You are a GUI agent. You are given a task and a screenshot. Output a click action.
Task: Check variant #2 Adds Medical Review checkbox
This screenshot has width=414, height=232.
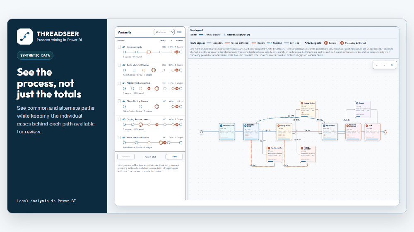tap(119, 65)
